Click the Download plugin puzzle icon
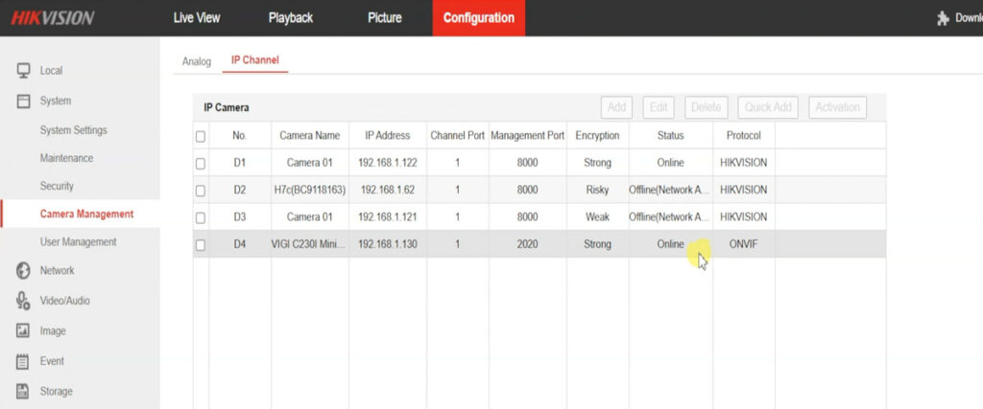 [x=944, y=18]
